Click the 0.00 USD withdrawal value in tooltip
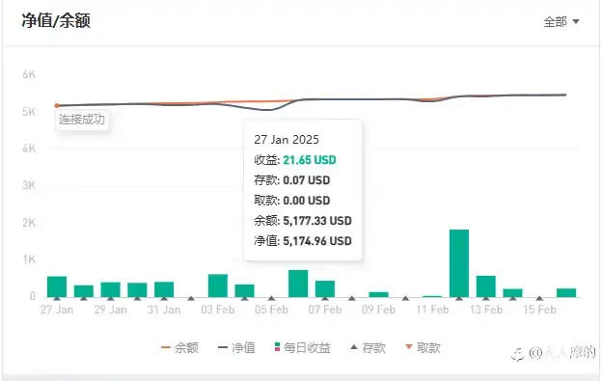The image size is (602, 381). 307,201
